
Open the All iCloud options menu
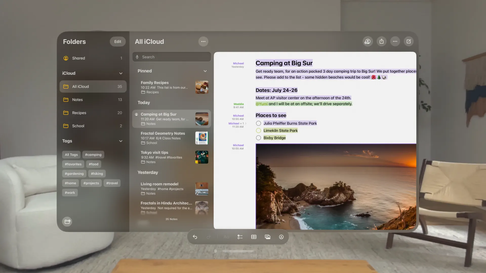[203, 41]
